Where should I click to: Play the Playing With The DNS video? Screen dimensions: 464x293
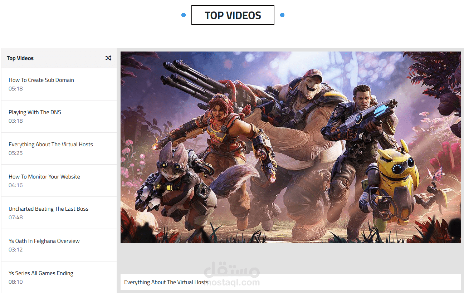(x=59, y=116)
